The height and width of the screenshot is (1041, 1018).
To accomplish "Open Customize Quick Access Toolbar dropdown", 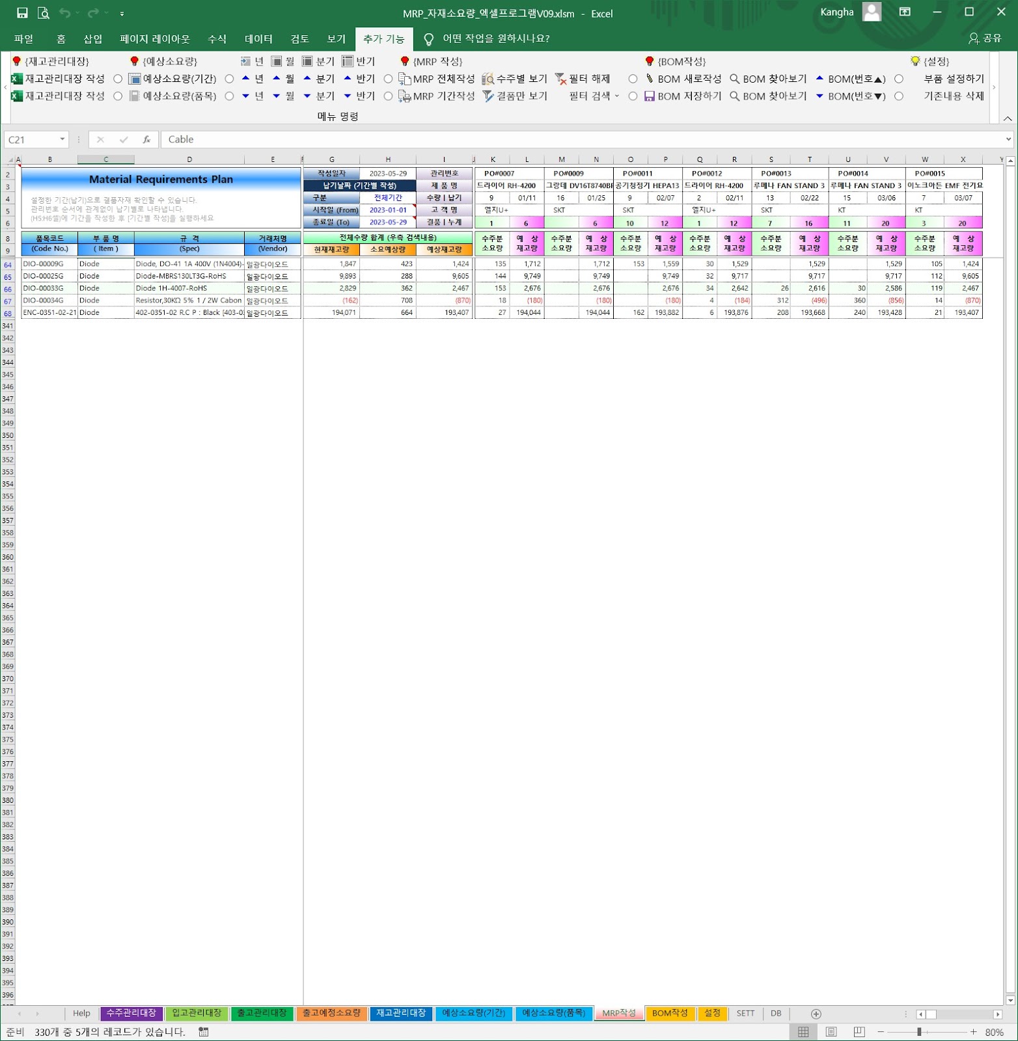I will (122, 14).
